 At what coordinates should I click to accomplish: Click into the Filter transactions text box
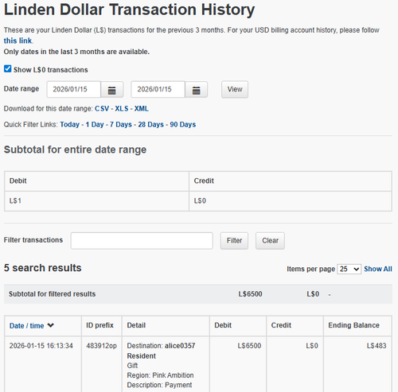[142, 241]
